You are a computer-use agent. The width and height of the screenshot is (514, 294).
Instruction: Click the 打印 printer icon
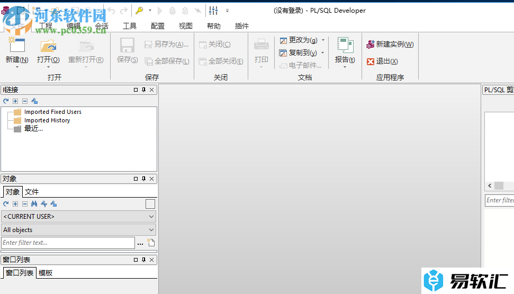tap(261, 44)
